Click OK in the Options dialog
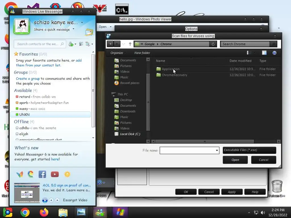Viewport: 291px width, 218px height. [x=186, y=192]
